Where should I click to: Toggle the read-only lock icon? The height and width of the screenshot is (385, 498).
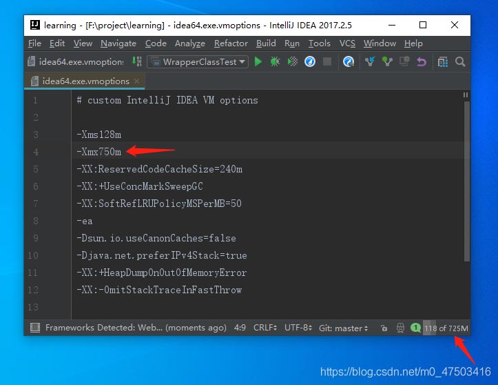coord(384,328)
